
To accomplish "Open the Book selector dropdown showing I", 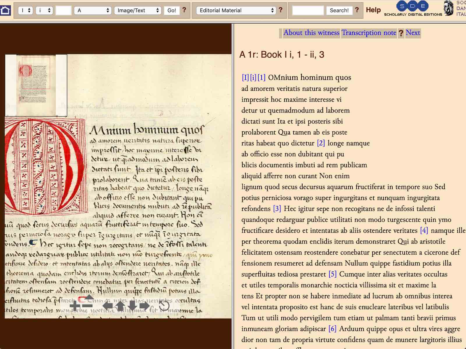I will click(25, 10).
